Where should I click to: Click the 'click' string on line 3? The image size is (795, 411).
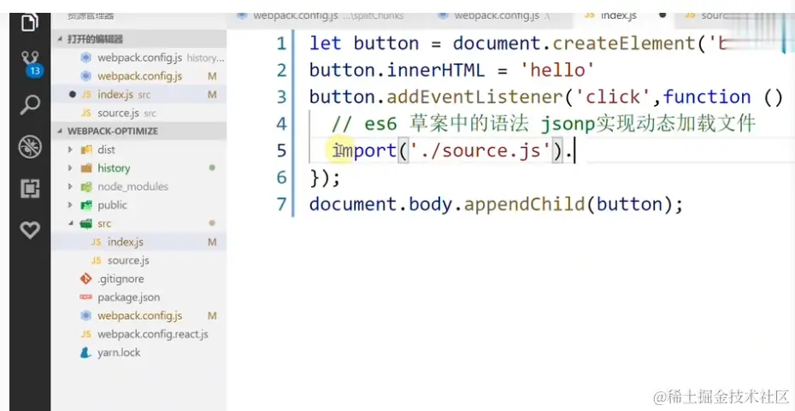point(612,97)
